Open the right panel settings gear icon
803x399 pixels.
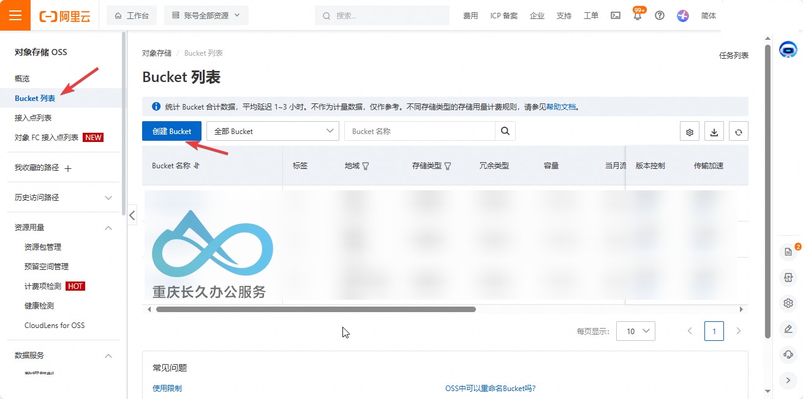pos(788,303)
